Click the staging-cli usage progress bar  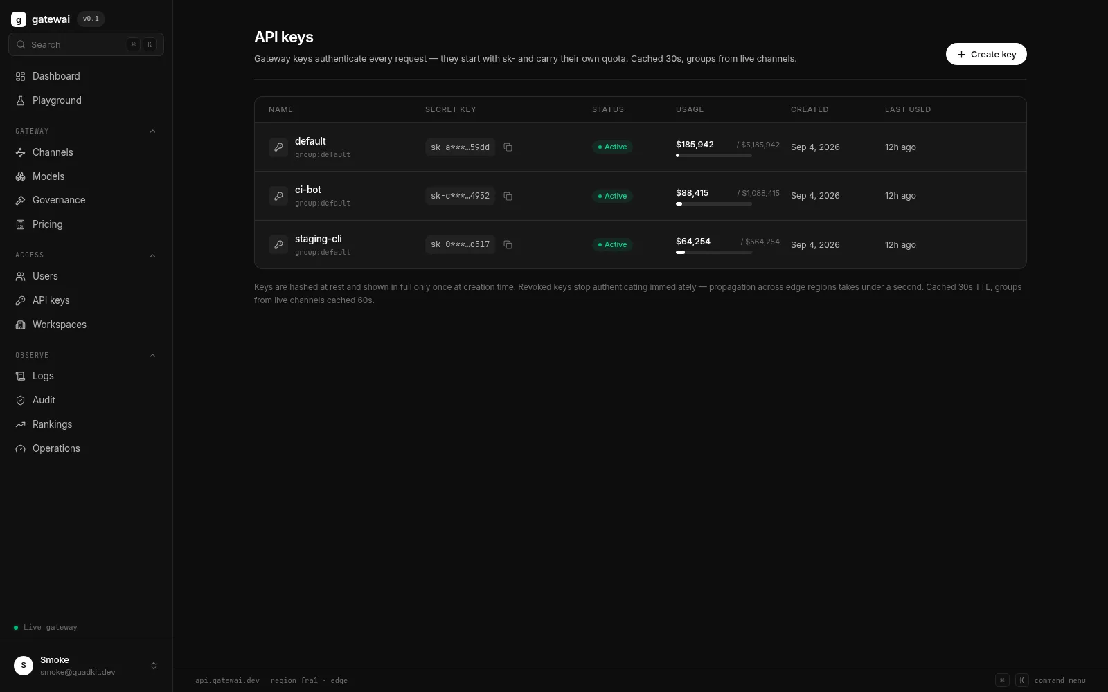point(714,253)
